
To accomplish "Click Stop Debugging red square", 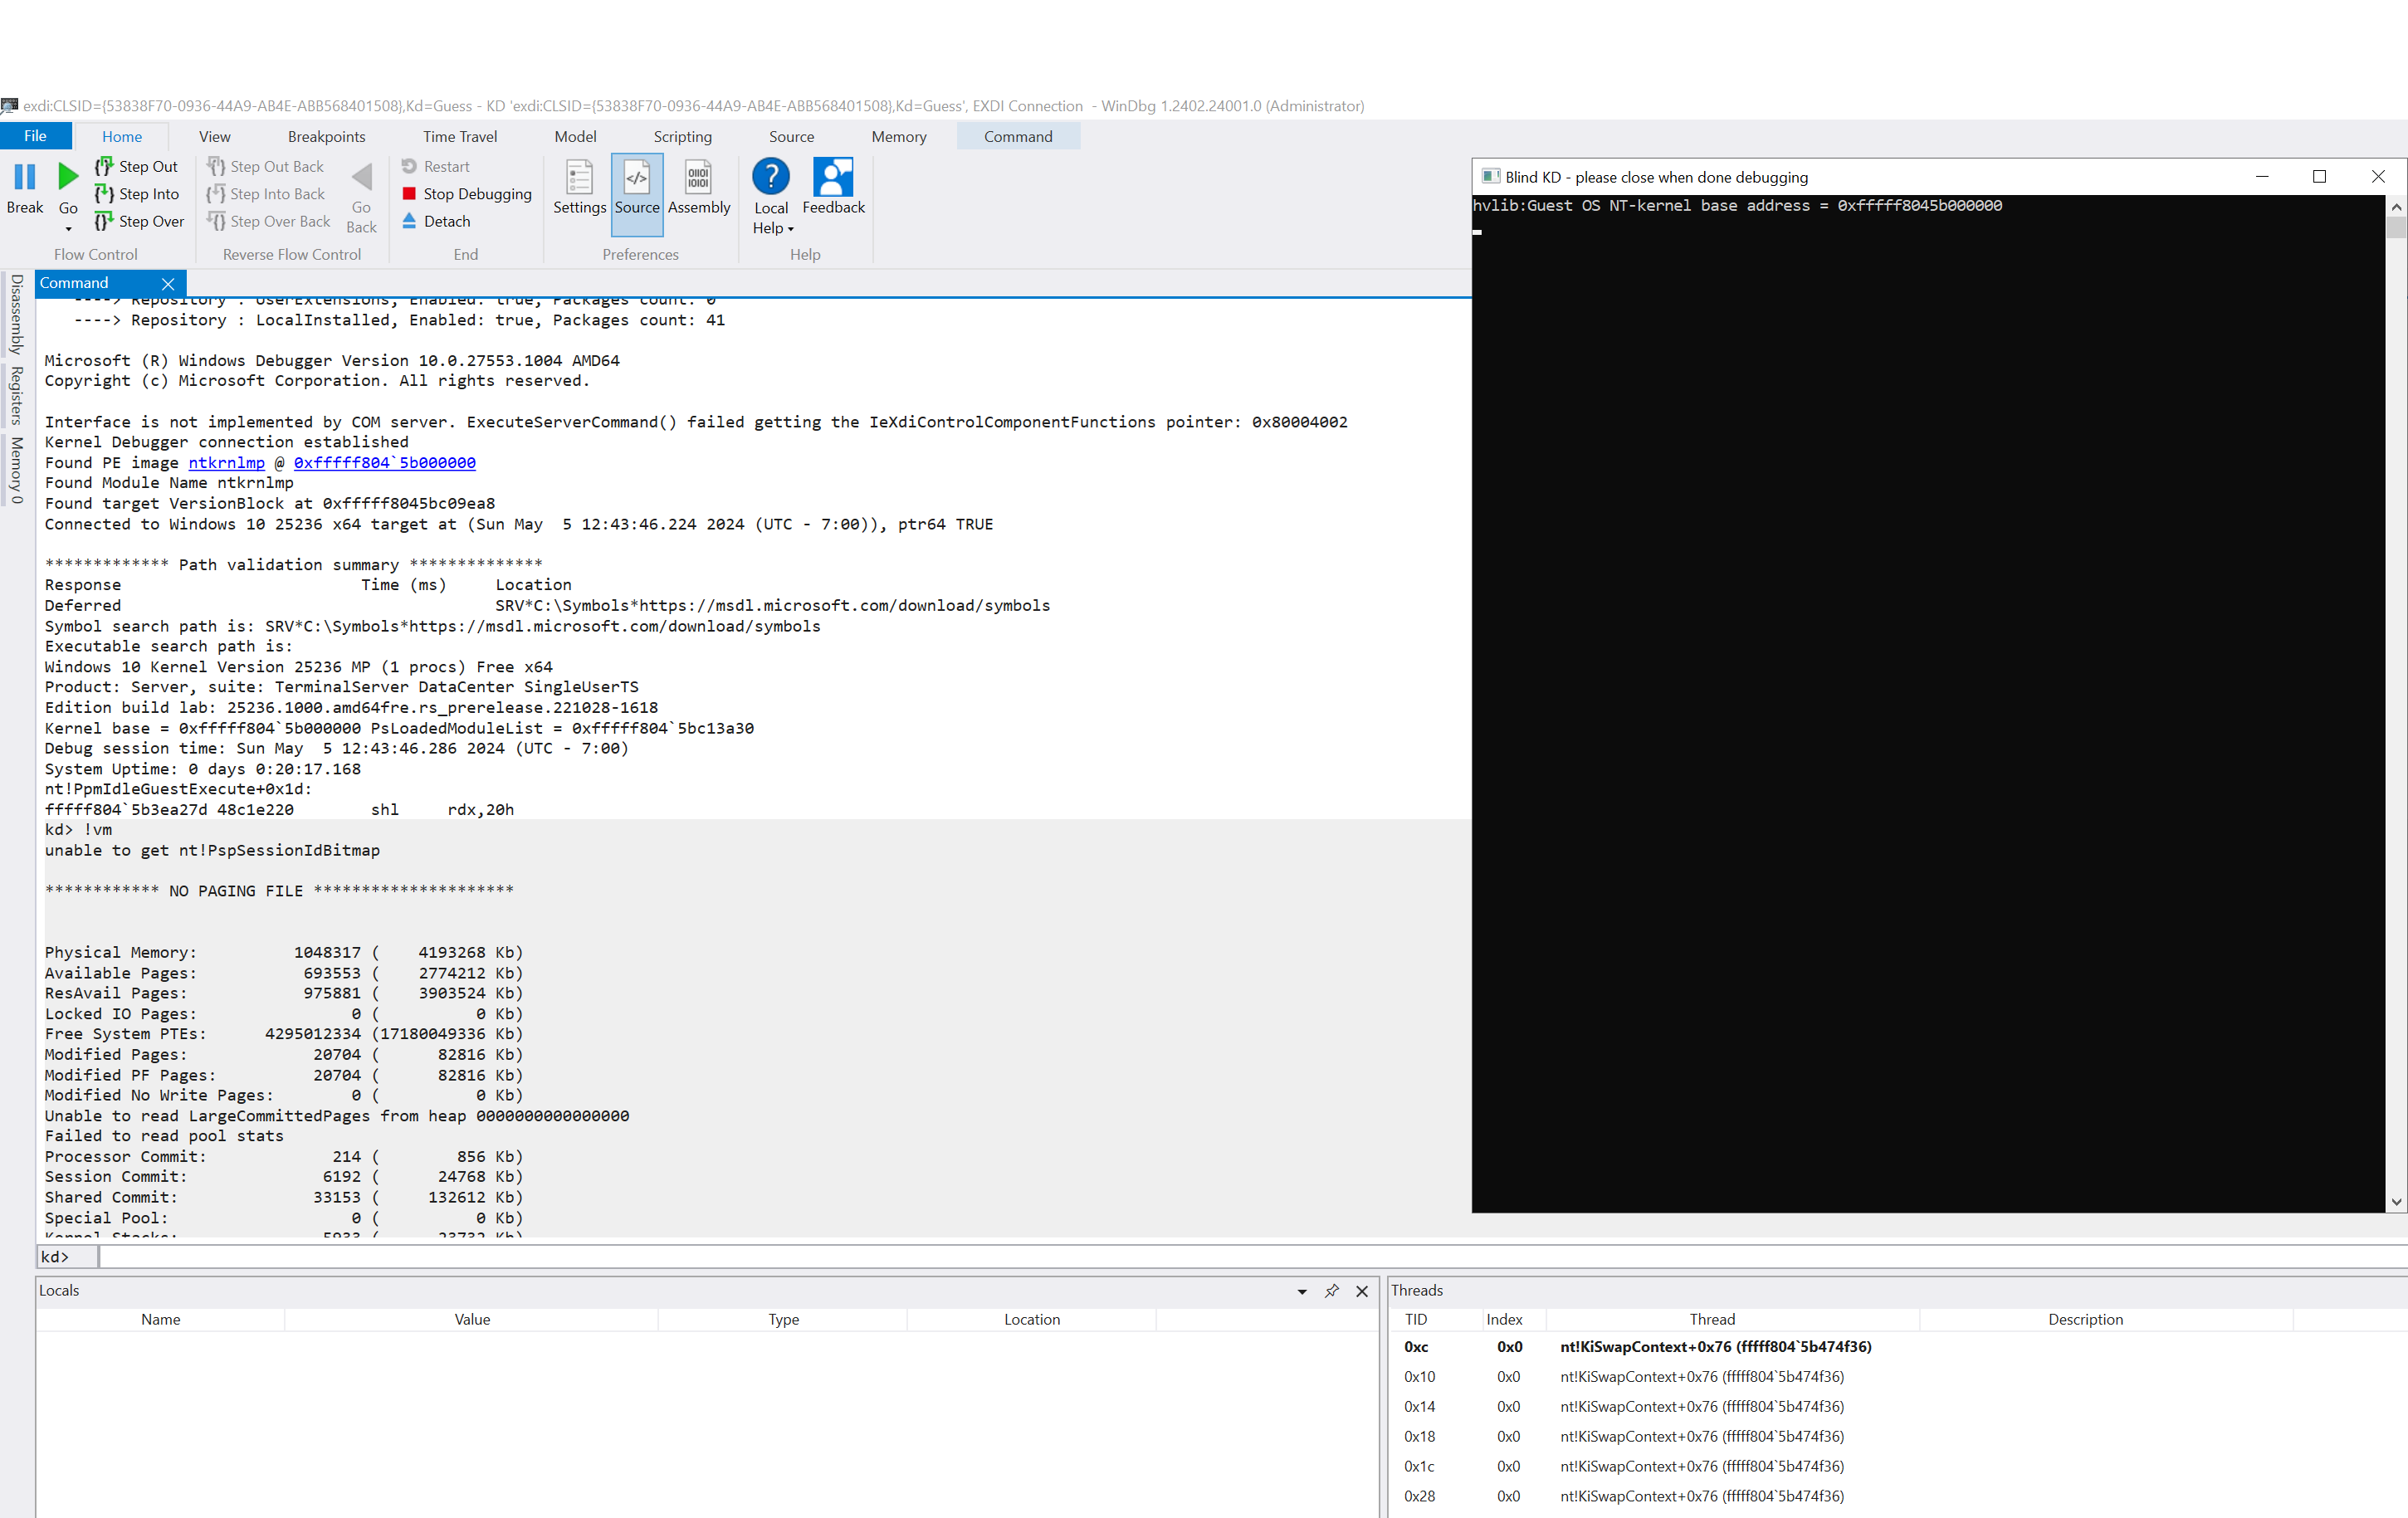I will [409, 194].
